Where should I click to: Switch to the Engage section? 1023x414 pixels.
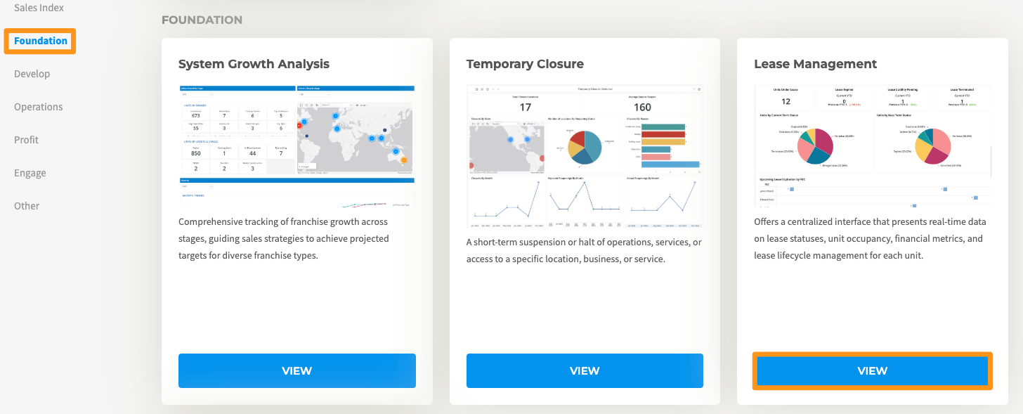(30, 173)
